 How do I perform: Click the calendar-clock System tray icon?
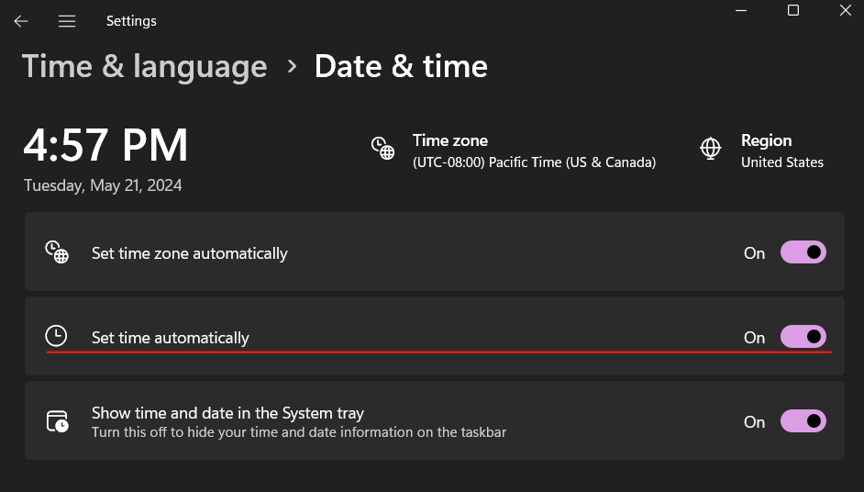tap(57, 420)
